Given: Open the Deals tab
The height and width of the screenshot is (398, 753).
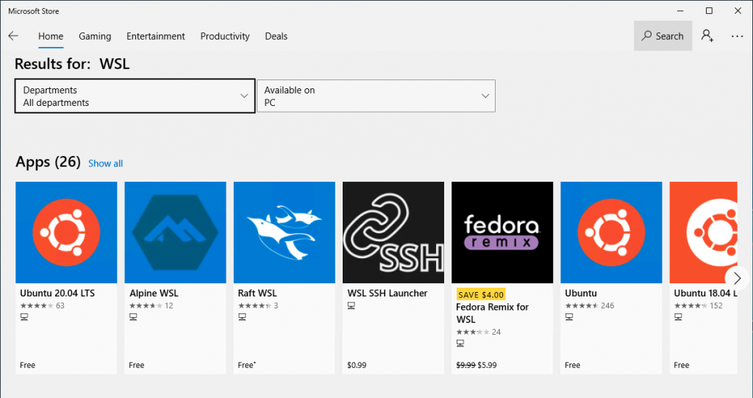Looking at the screenshot, I should (x=276, y=36).
